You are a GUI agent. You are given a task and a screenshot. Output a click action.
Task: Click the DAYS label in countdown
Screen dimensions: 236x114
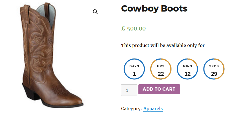tap(134, 66)
